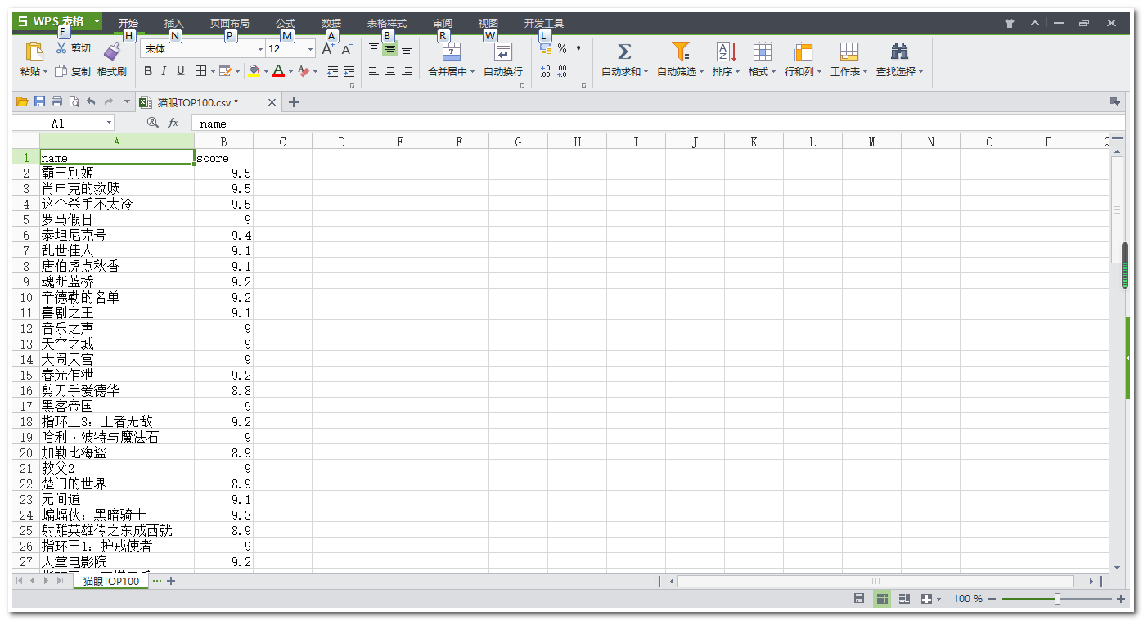
Task: Open Find and Select (查找选择) binoculars
Action: 900,52
